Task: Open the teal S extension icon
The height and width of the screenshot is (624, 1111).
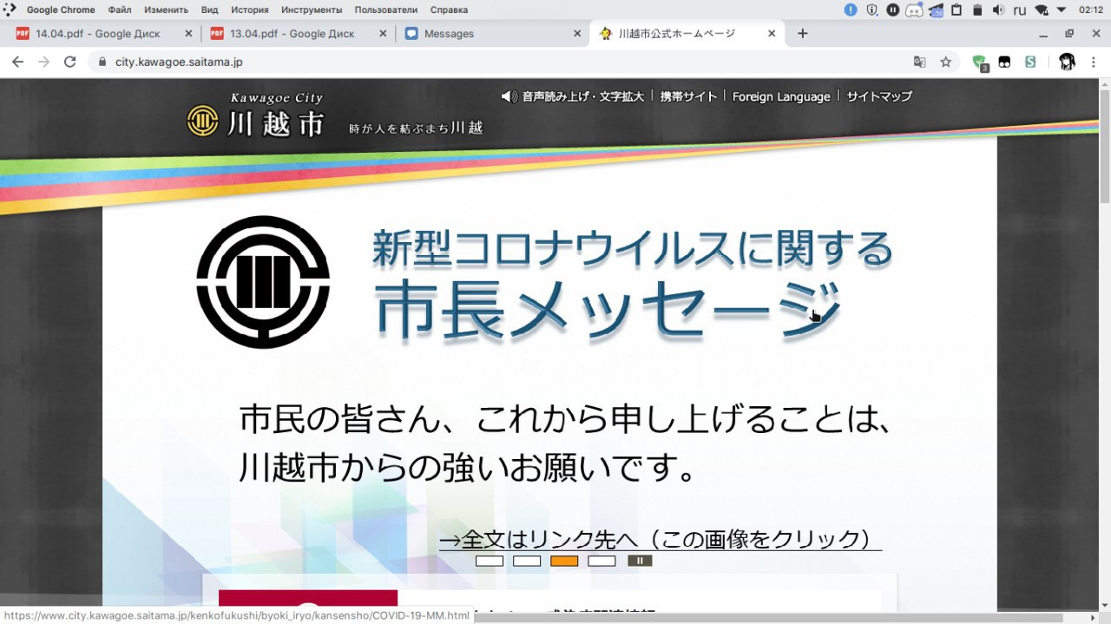Action: tap(1030, 62)
